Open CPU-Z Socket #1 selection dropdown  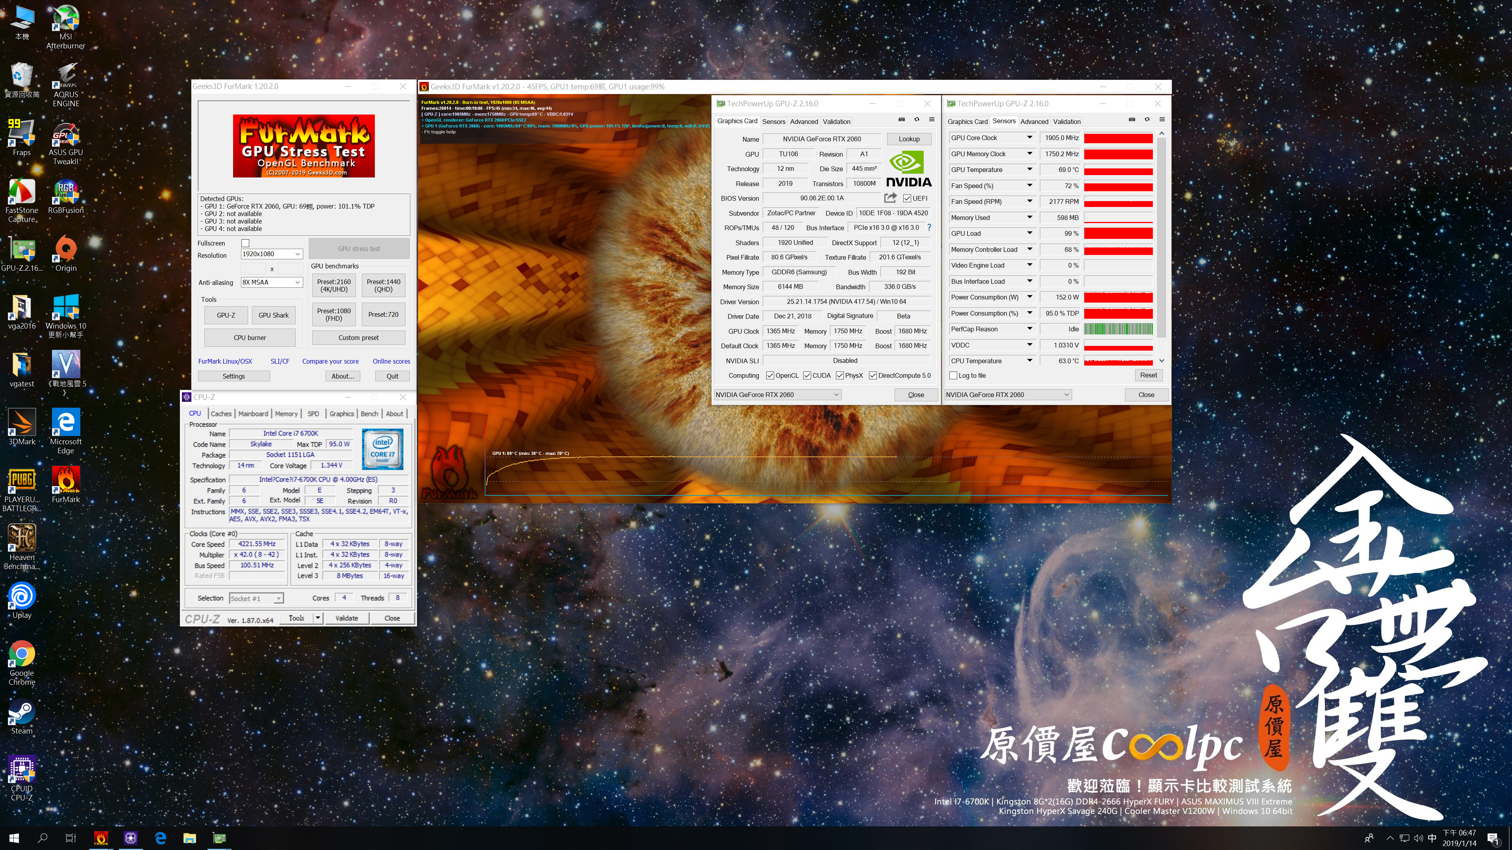[256, 598]
